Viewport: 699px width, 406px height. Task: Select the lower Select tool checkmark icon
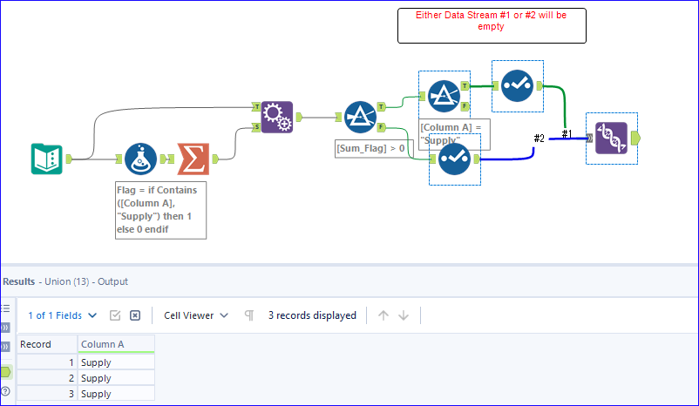coord(454,159)
